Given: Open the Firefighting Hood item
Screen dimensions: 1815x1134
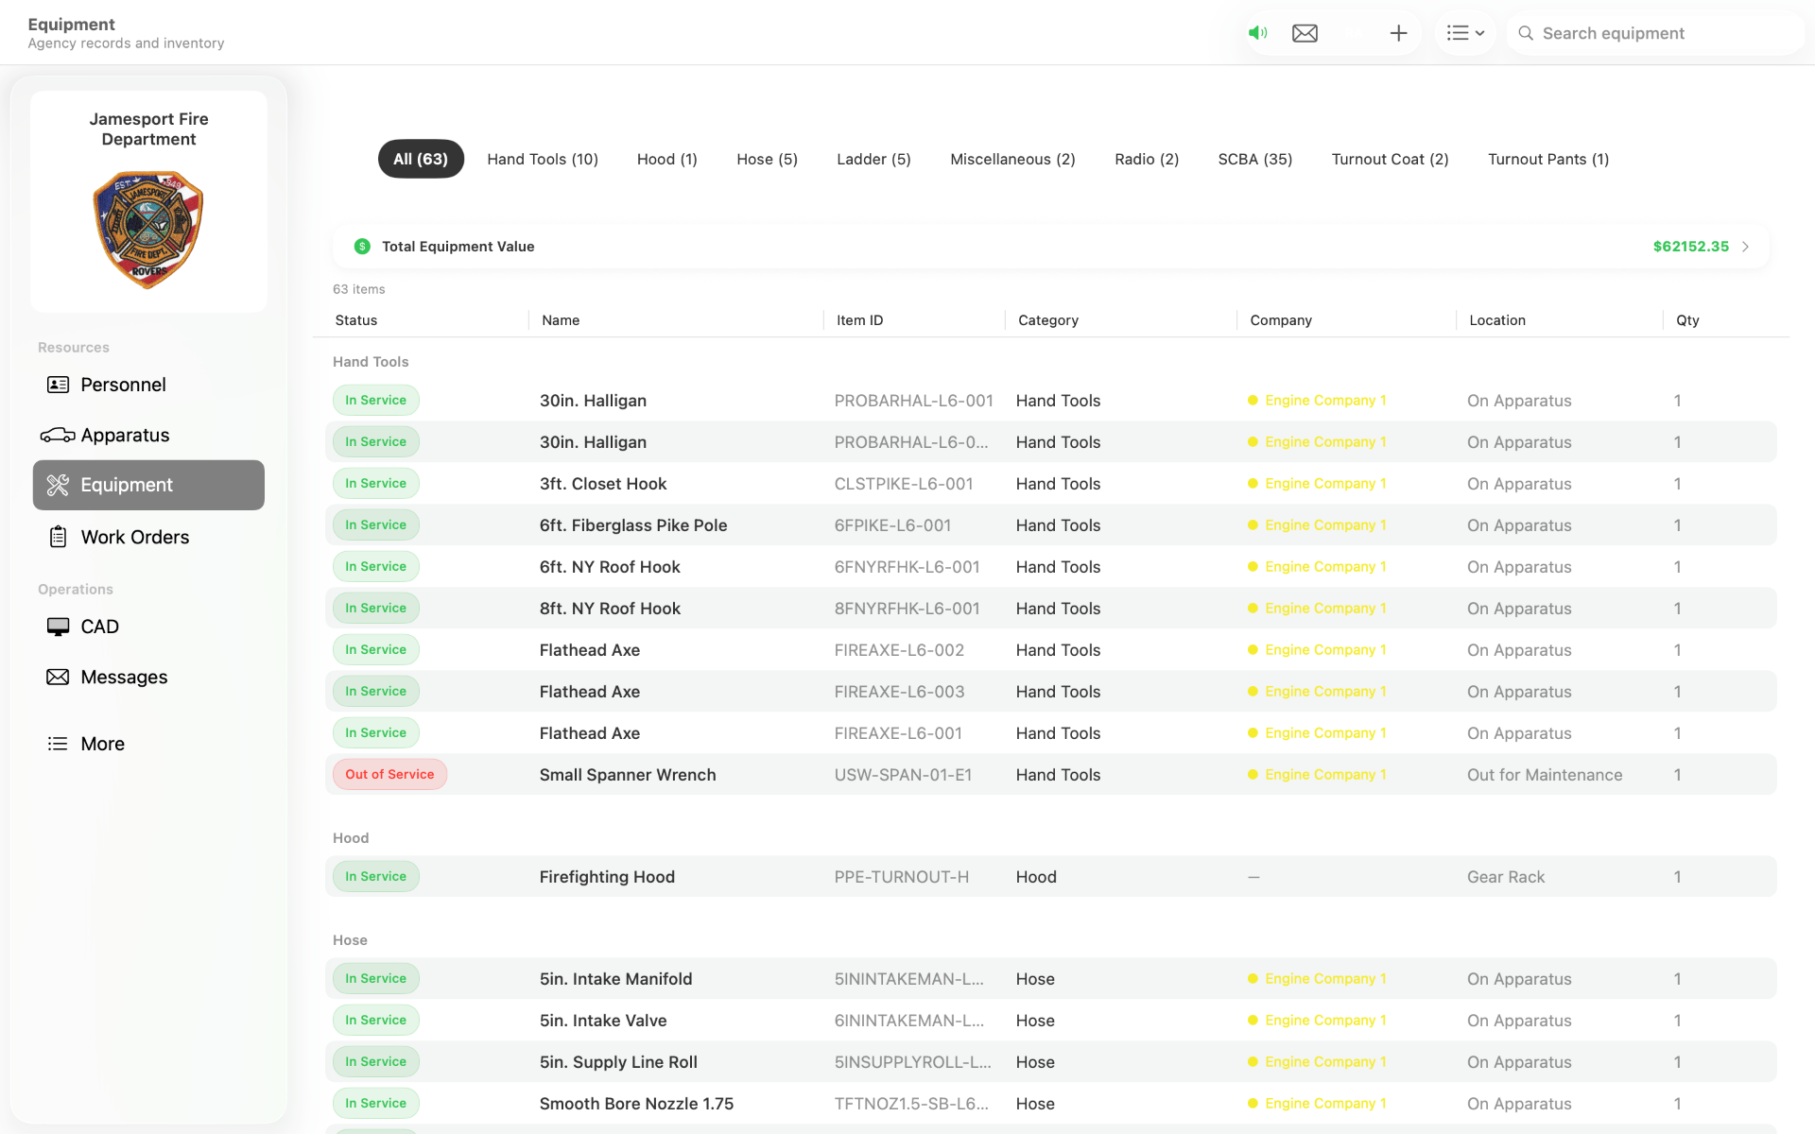Looking at the screenshot, I should (x=1050, y=876).
